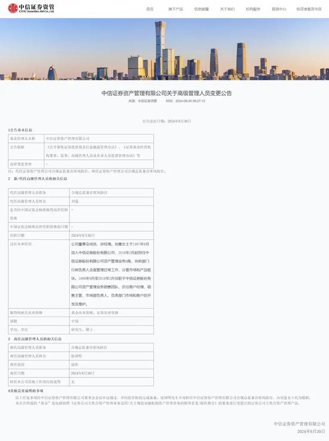
Task: Open 直销中心 in the top navigation
Action: pyautogui.click(x=279, y=9)
